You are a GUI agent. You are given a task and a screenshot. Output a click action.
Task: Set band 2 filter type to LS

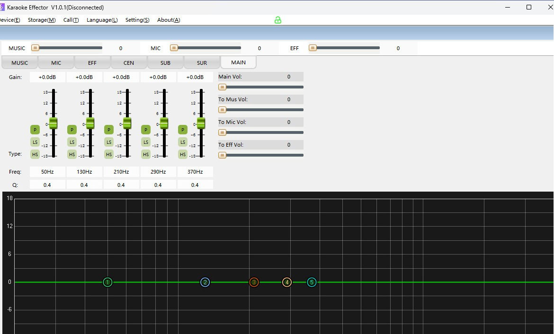(72, 142)
